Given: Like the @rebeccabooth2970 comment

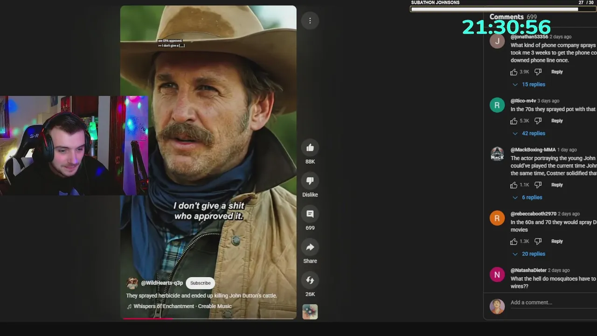Looking at the screenshot, I should pos(514,241).
